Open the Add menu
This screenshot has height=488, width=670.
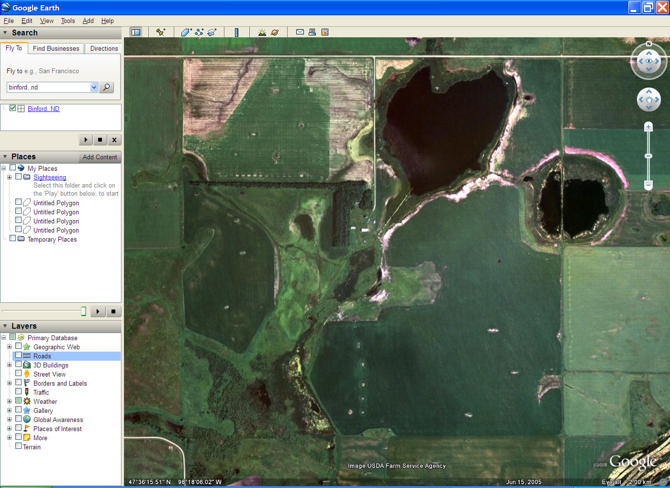tap(88, 21)
